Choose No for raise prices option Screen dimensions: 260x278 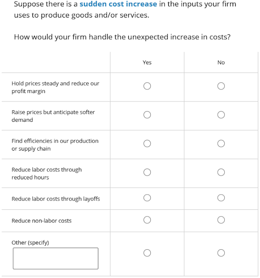[221, 115]
